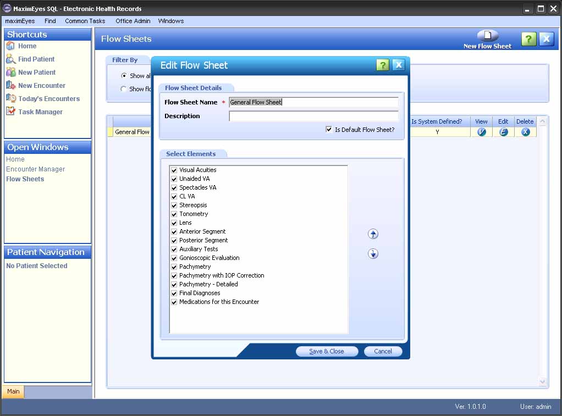The image size is (562, 416).
Task: Uncheck Lens element
Action: point(174,223)
